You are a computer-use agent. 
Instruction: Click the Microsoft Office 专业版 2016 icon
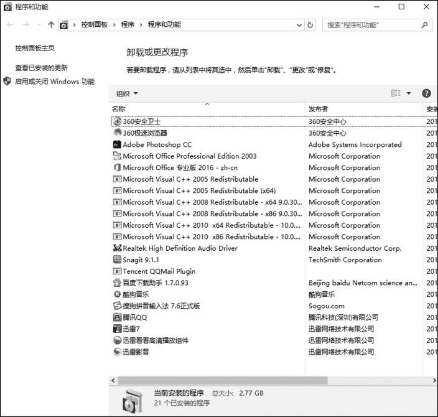117,167
